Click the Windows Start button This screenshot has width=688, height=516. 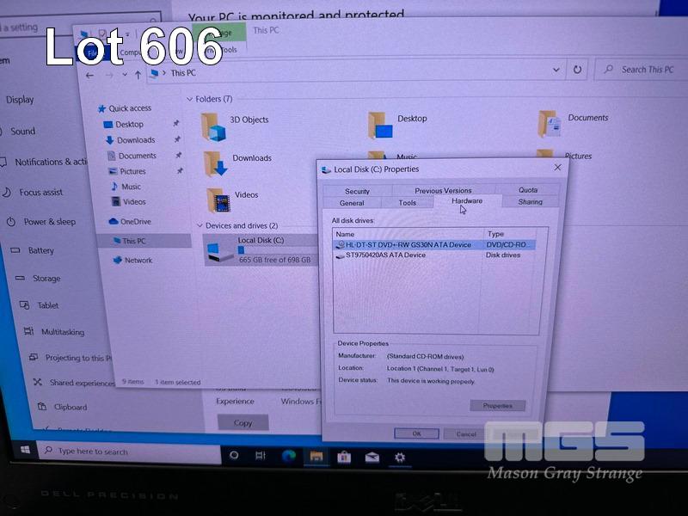(25, 450)
